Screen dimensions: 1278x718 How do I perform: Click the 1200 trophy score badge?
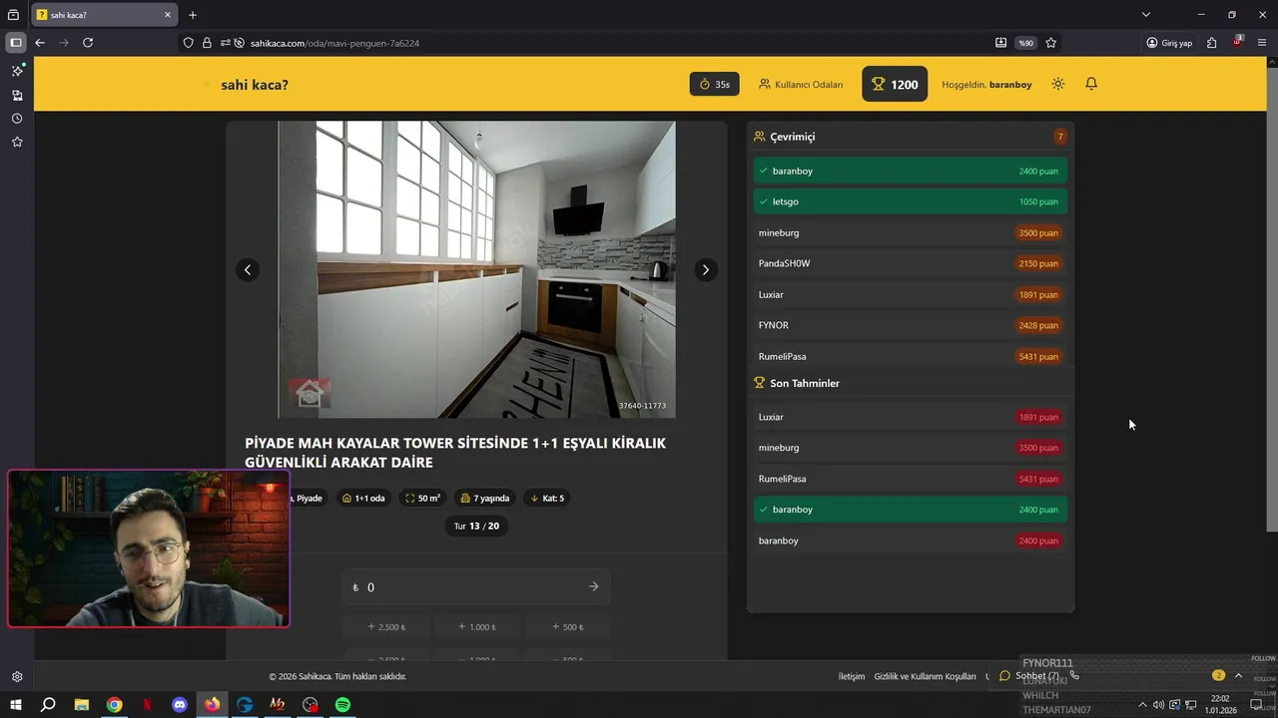point(895,85)
